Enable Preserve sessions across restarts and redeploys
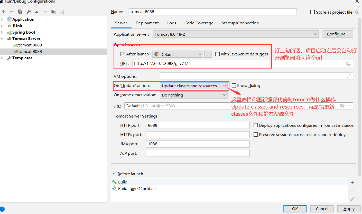This screenshot has width=362, height=214. tap(256, 134)
